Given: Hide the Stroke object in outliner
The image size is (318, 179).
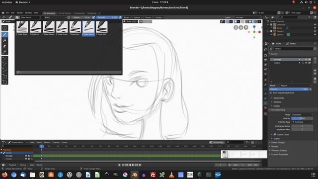Looking at the screenshot, I should click(x=315, y=28).
